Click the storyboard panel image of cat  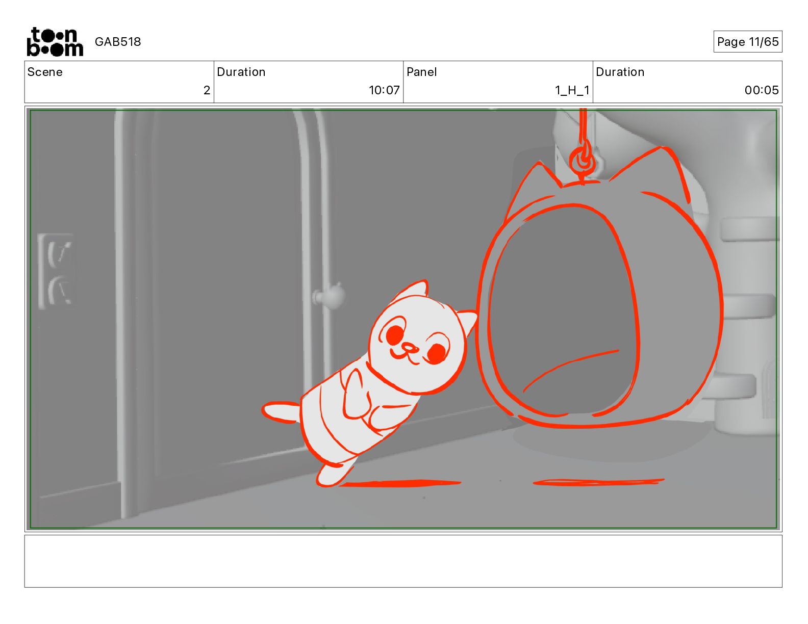403,319
